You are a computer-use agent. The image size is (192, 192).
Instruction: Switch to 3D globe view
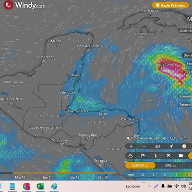tap(157, 146)
